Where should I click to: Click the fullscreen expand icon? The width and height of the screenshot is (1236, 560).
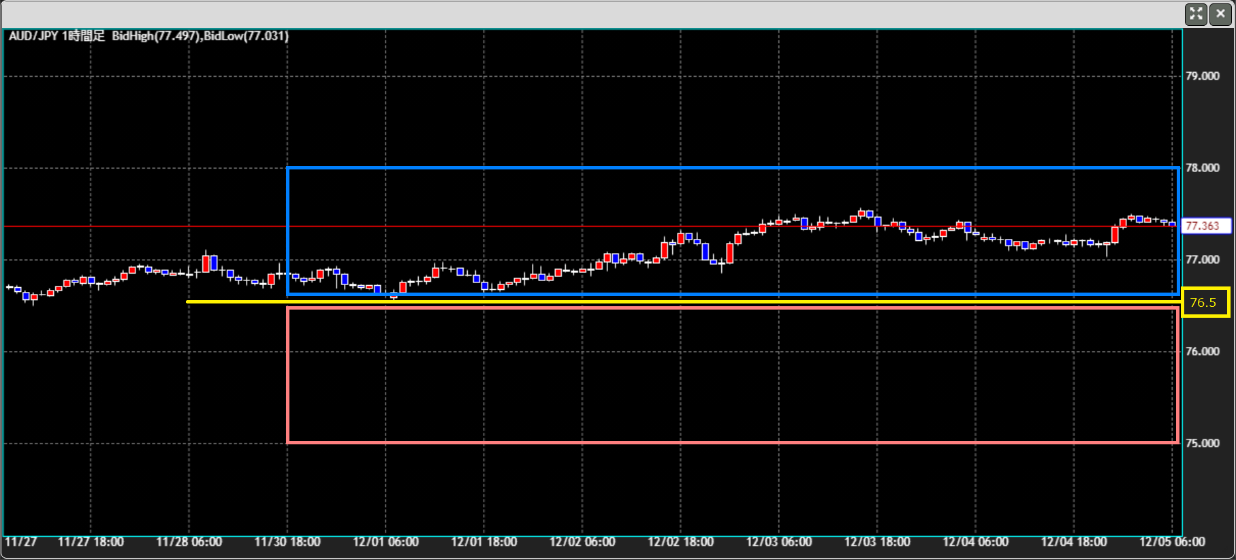point(1196,14)
